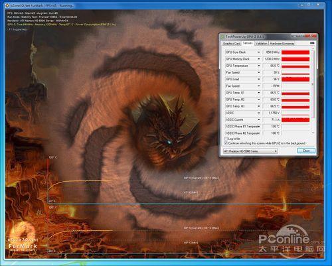The image size is (332, 266).
Task: Expand the GPU Temp. #2 dropdown
Action: (x=258, y=100)
